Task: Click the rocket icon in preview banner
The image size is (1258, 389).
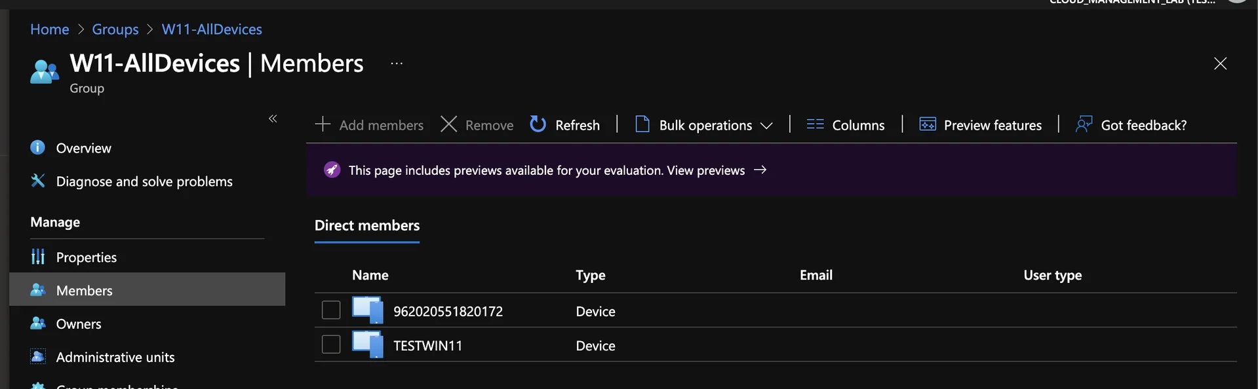Action: (x=332, y=170)
